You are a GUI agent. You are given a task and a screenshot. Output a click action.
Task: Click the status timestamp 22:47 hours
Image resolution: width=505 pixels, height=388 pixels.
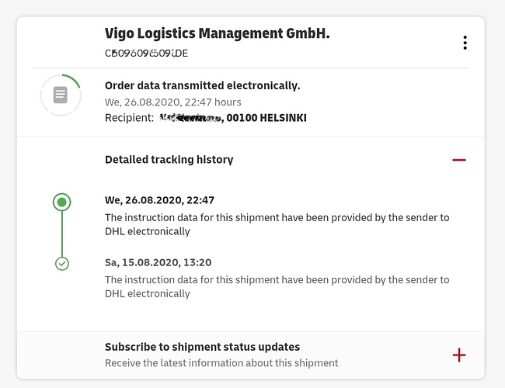pyautogui.click(x=173, y=102)
